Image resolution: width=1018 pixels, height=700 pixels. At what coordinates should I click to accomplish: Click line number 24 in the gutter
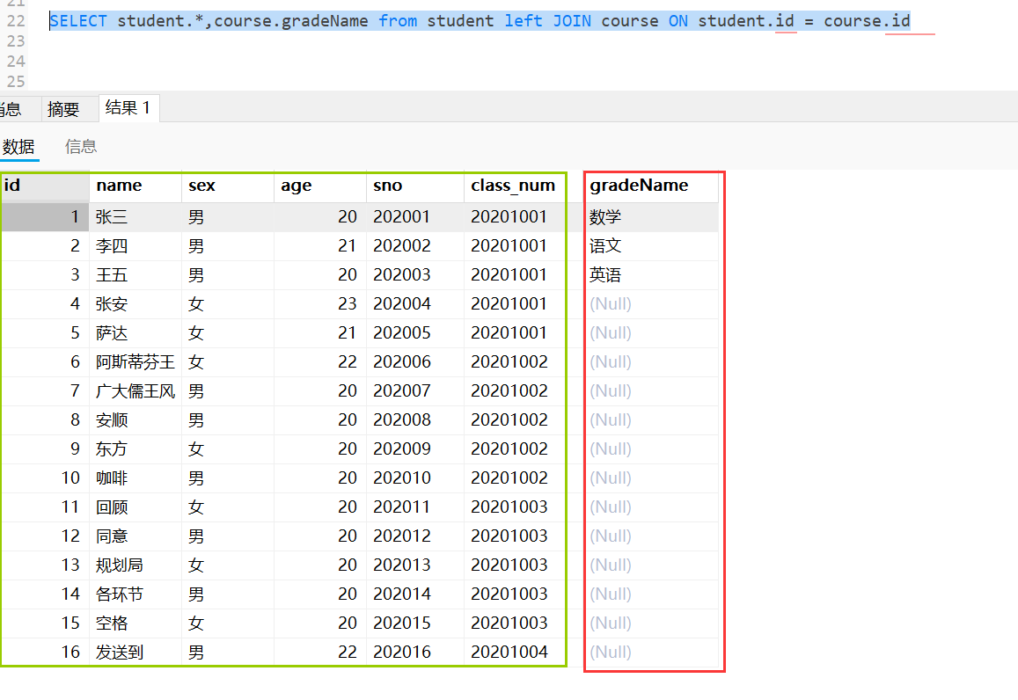(16, 61)
